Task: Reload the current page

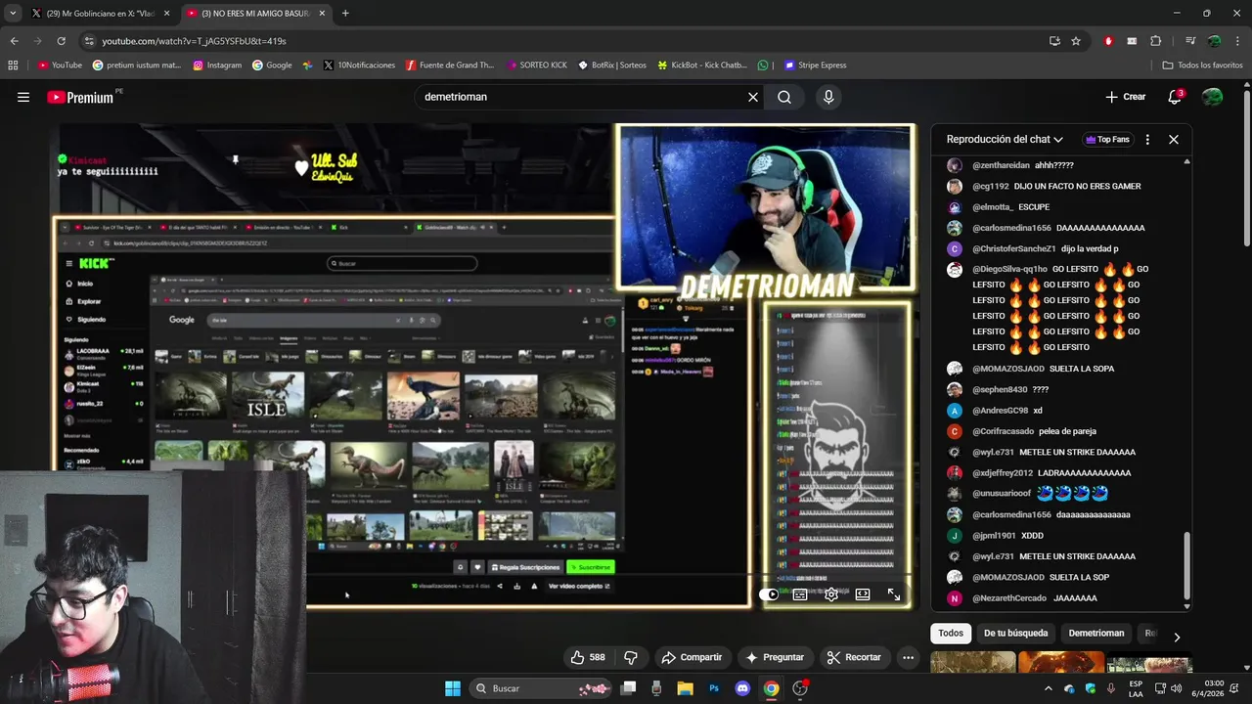Action: pyautogui.click(x=61, y=41)
